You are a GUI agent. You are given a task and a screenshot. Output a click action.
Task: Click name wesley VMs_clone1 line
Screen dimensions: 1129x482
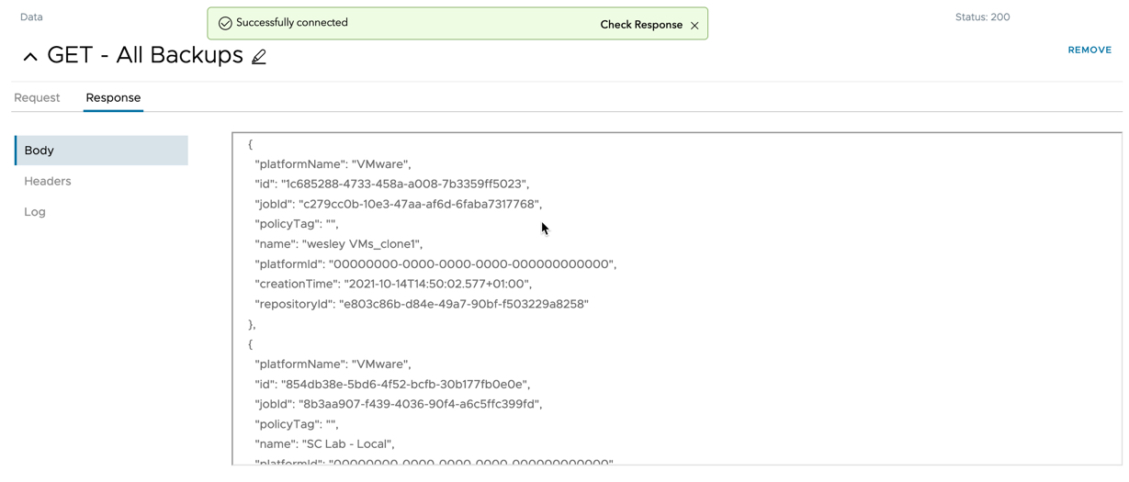[x=339, y=244]
